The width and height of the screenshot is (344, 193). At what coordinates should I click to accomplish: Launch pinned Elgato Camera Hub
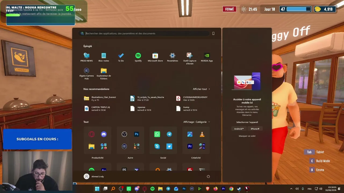pos(87,74)
